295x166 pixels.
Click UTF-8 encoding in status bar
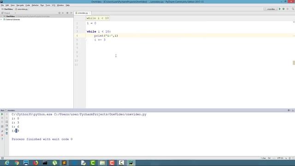pyautogui.click(x=280, y=158)
